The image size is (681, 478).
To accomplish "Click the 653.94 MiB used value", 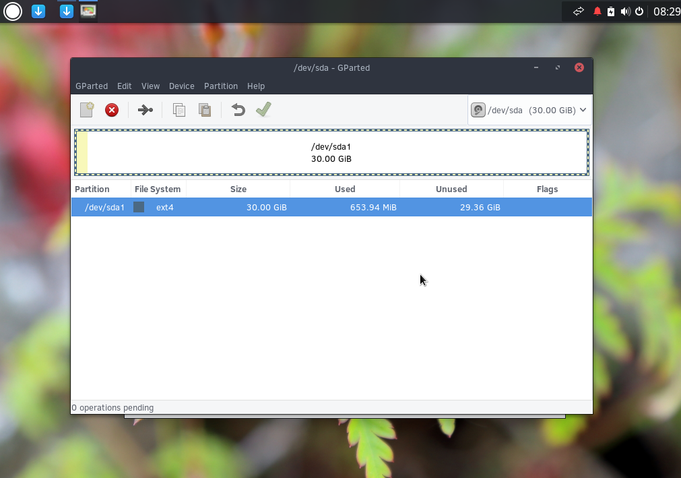I will [x=373, y=207].
